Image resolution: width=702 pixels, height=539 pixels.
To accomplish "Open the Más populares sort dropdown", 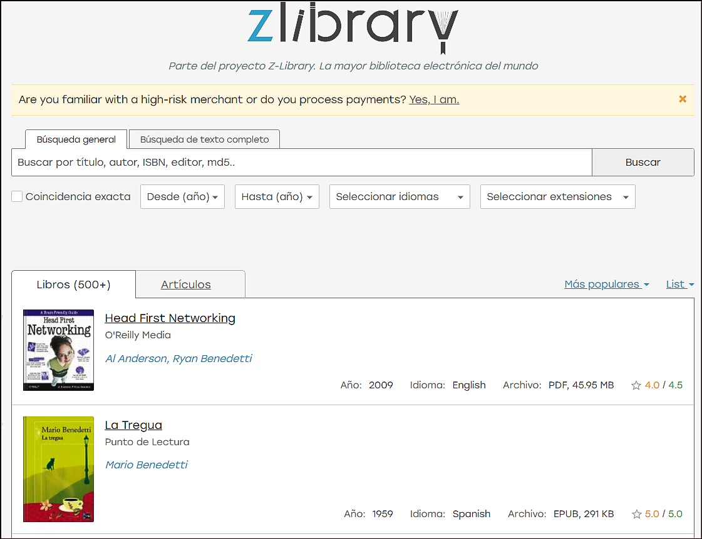I will (607, 285).
